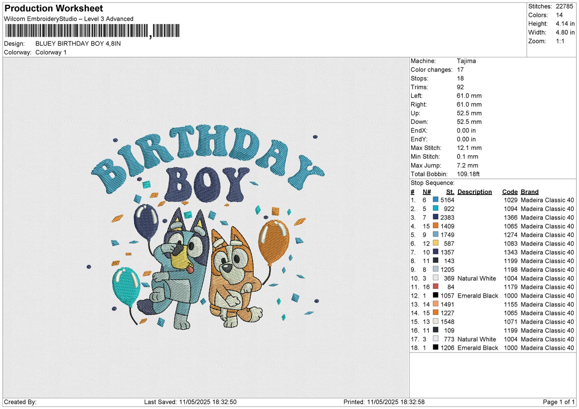Click the Colorway 1 value
579x409 pixels.
[51, 52]
